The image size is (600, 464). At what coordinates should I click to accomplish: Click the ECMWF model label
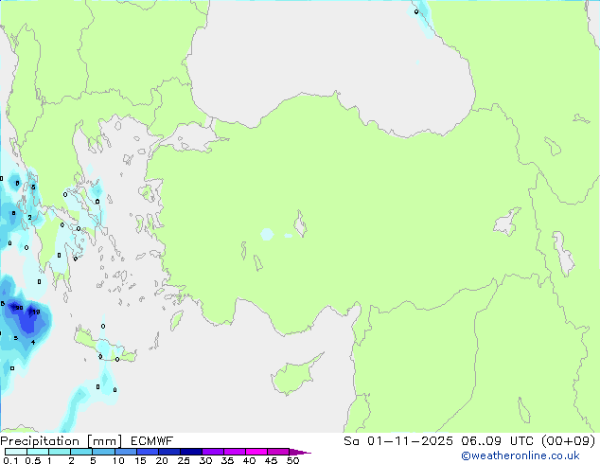click(152, 441)
